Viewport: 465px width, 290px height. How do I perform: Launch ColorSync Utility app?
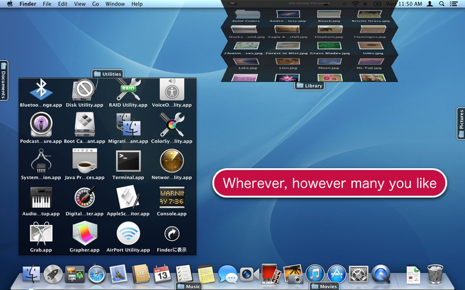tap(171, 125)
